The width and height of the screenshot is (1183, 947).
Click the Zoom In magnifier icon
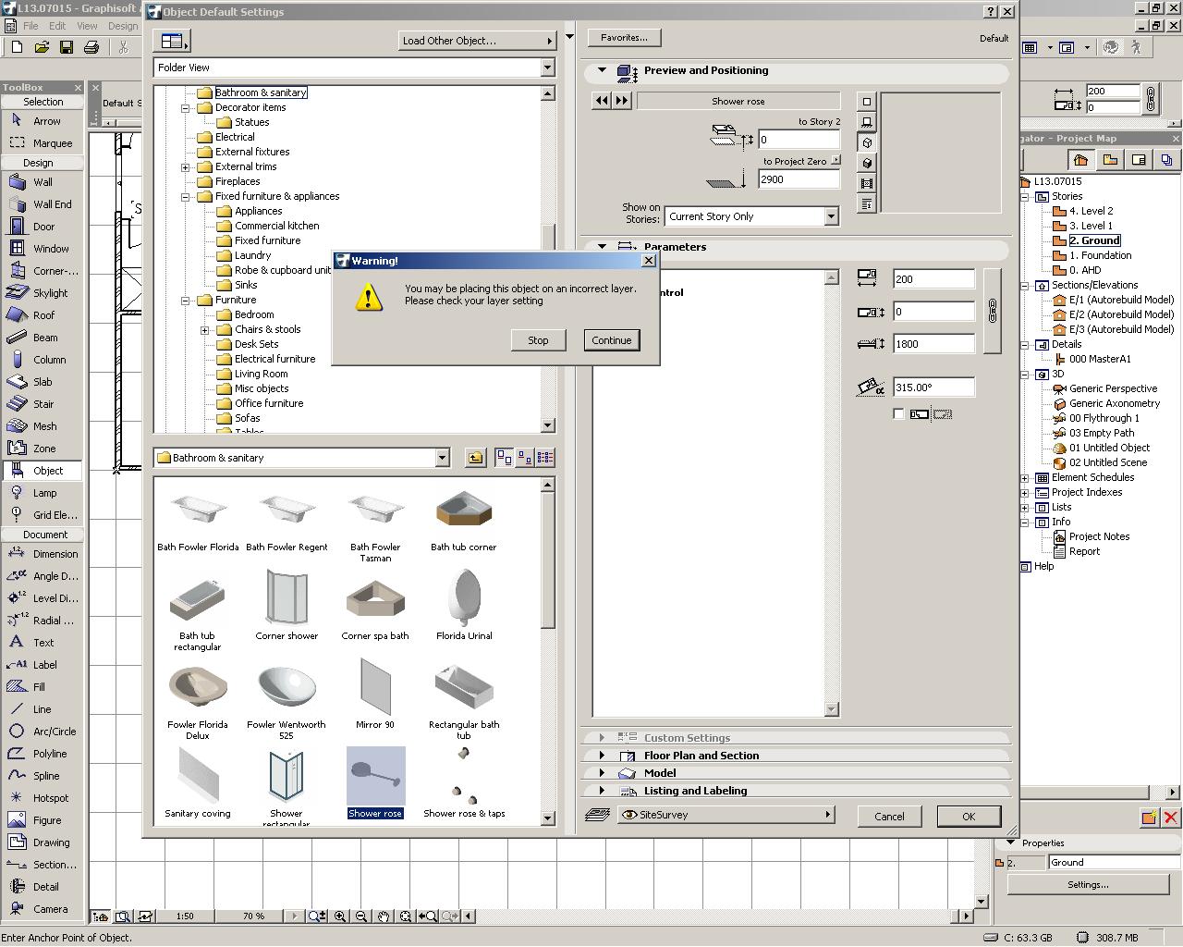(x=340, y=916)
